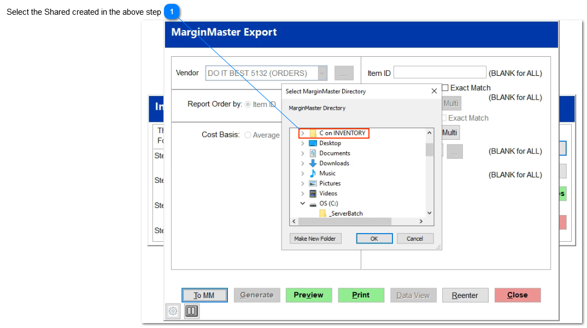Toggle the upper Exact Match checkbox
This screenshot has width=587, height=328.
445,88
